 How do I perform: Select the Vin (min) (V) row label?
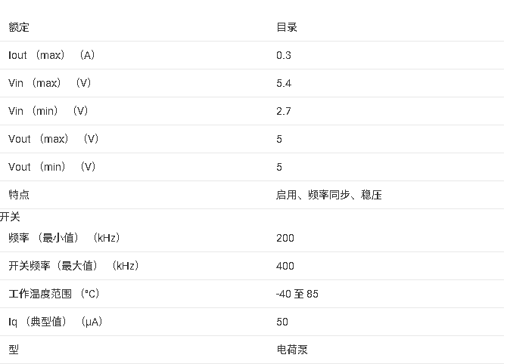pos(48,111)
